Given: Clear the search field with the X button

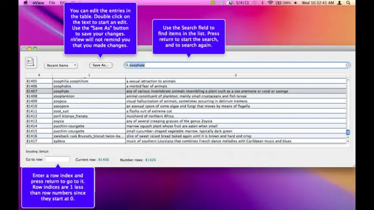Looking at the screenshot, I should click(347, 65).
